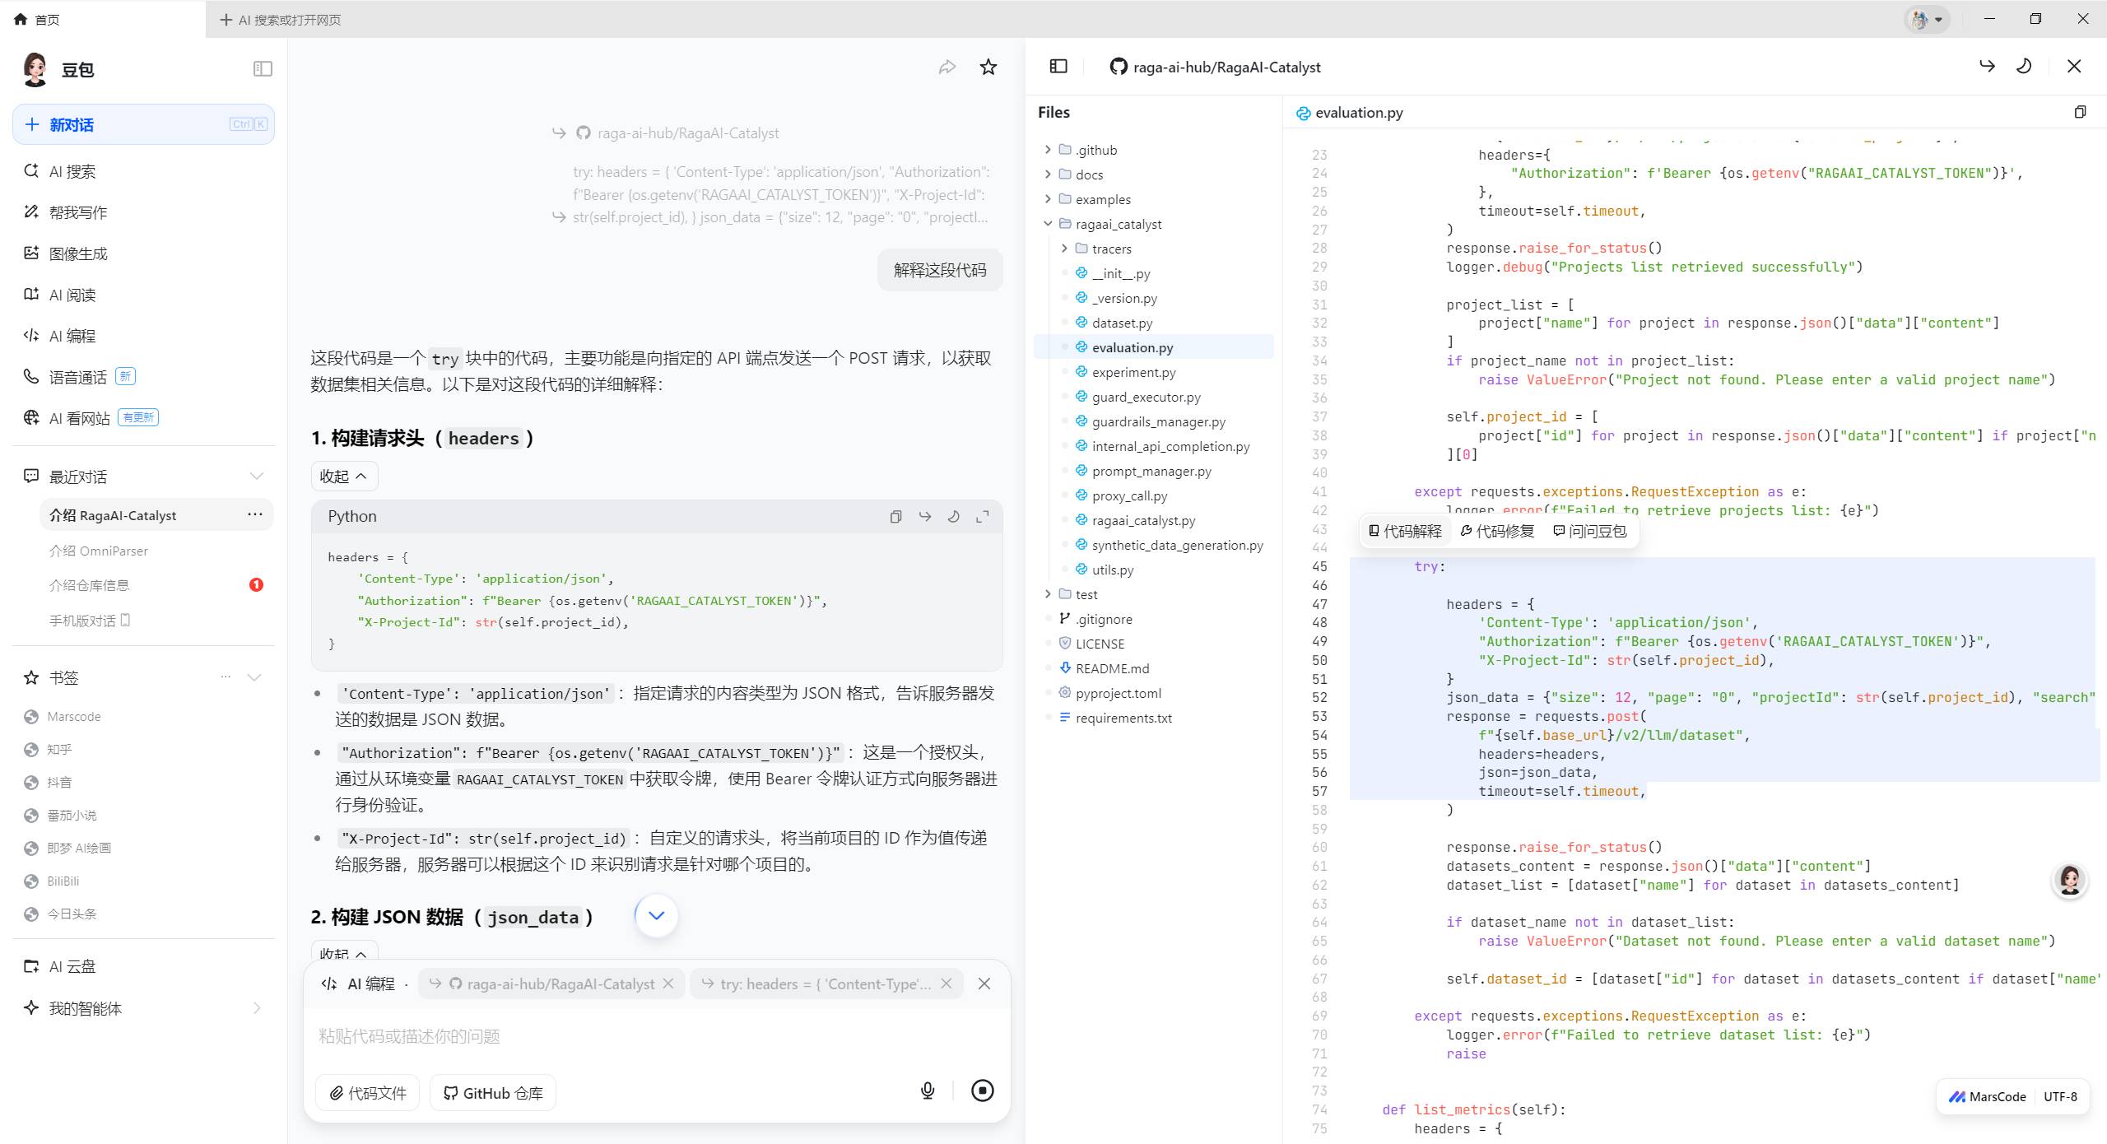This screenshot has width=2107, height=1144.
Task: Expand 我的智能体 arrow
Action: [x=257, y=1008]
